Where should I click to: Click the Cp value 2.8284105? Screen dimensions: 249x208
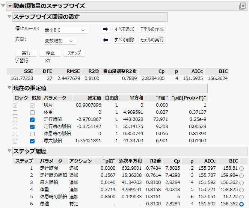tap(153, 78)
